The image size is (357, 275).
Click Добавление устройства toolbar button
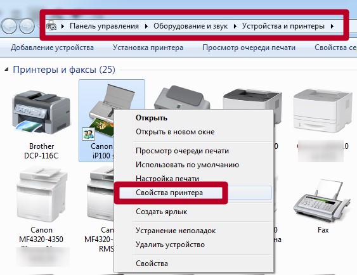click(x=52, y=48)
